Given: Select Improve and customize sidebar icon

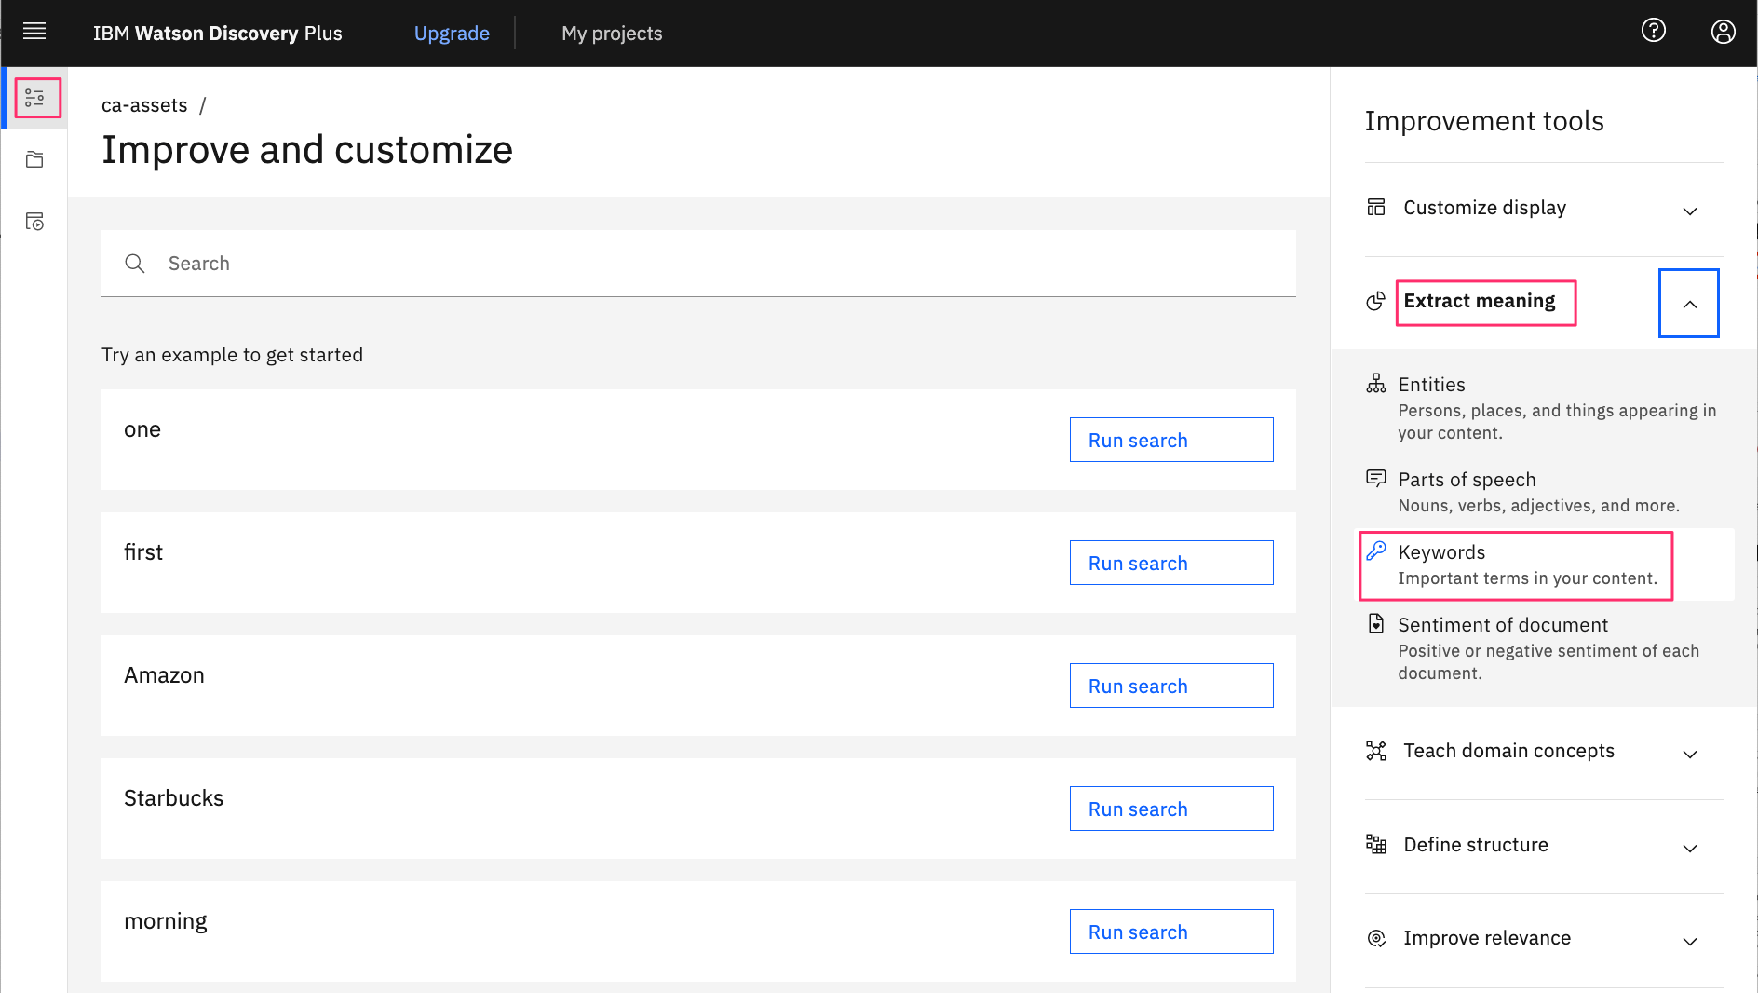Looking at the screenshot, I should click(35, 98).
